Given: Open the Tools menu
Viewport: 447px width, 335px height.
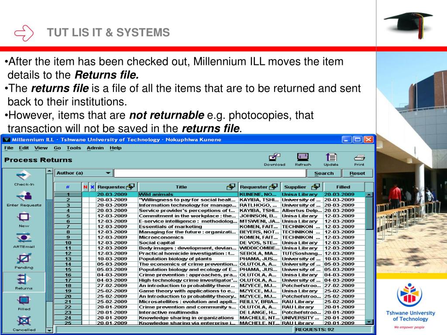Looking at the screenshot, I should (x=74, y=148).
